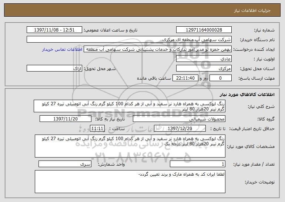This screenshot has width=285, height=202.
Task: Click the label استان محل تحویل
Action: pos(257,69)
